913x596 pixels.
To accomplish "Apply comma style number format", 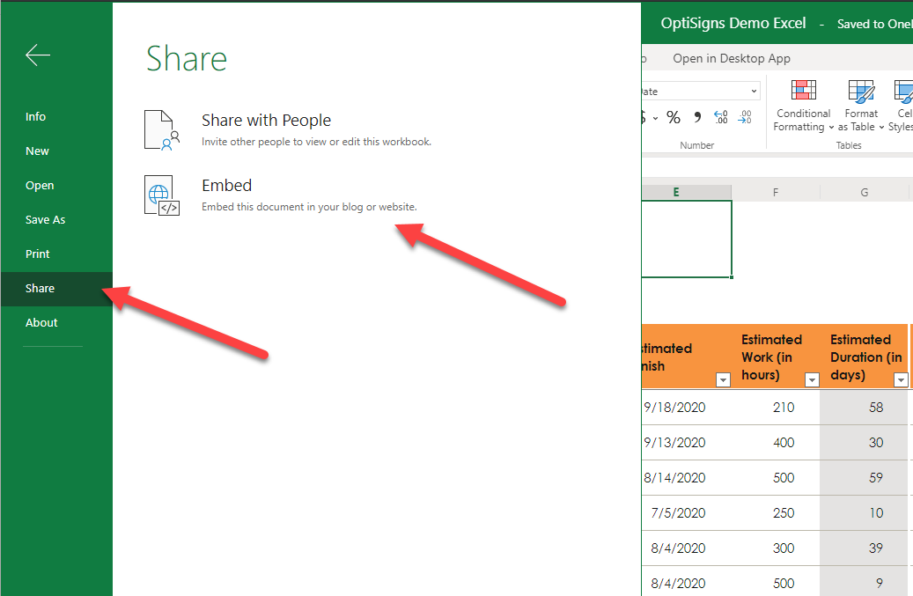I will [697, 117].
